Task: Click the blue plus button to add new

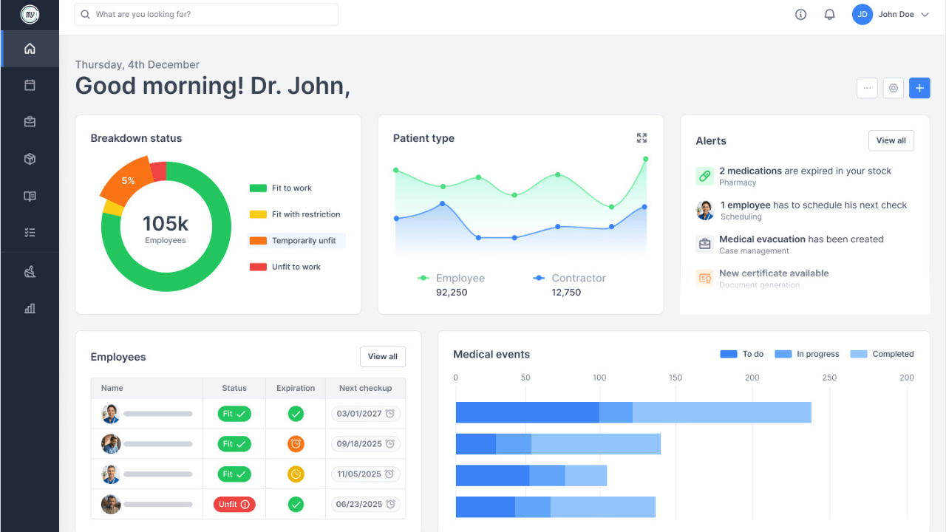Action: click(x=919, y=88)
